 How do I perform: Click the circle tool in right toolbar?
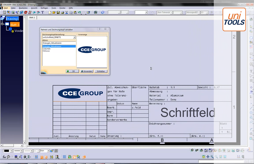click(x=251, y=113)
